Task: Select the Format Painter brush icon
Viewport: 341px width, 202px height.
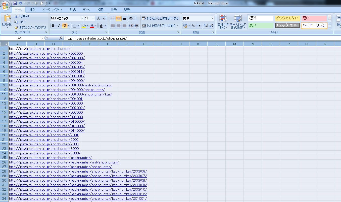Action: [17, 27]
